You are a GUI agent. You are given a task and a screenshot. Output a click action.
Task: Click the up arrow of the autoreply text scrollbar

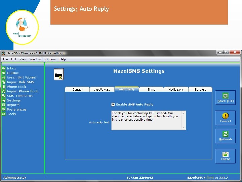pyautogui.click(x=184, y=113)
